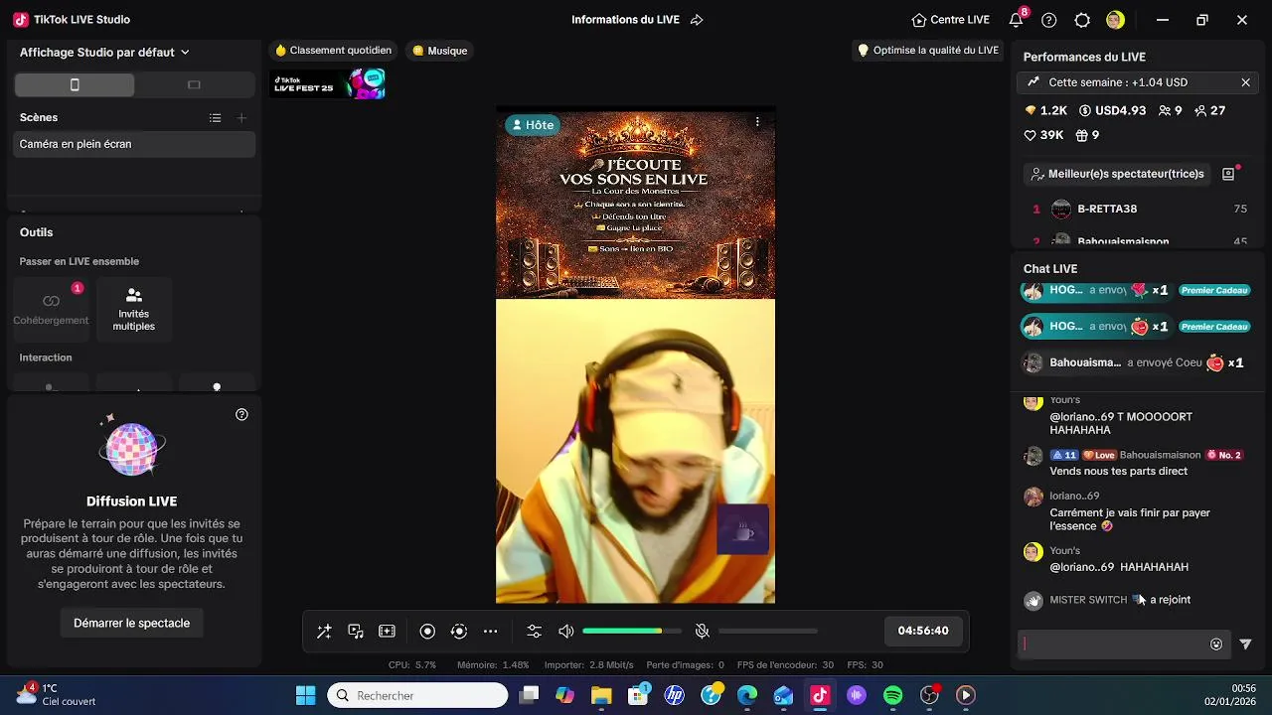The height and width of the screenshot is (715, 1272).
Task: Open notifications bell with 8 badge
Action: [x=1017, y=20]
